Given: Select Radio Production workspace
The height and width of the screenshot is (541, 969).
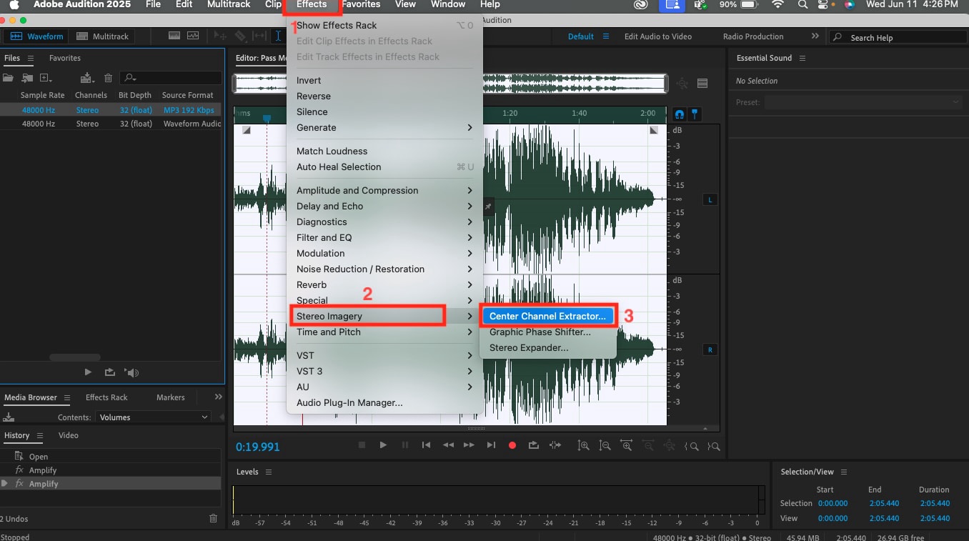Looking at the screenshot, I should pos(753,36).
